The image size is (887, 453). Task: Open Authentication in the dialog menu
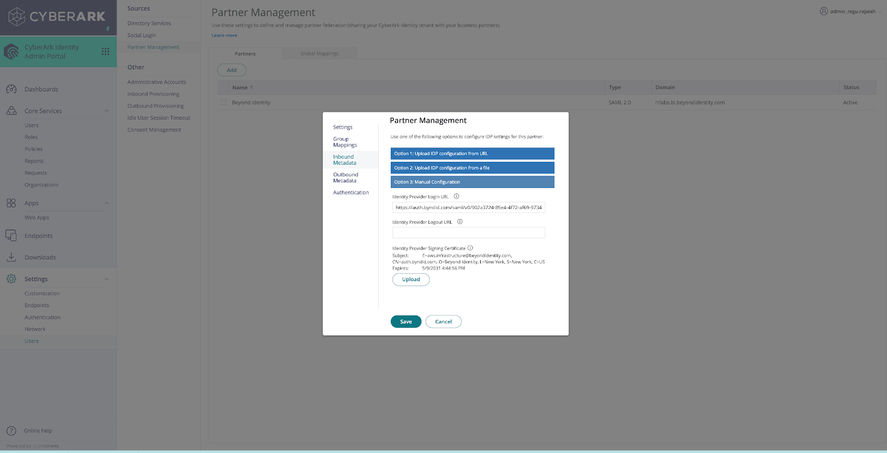click(351, 192)
